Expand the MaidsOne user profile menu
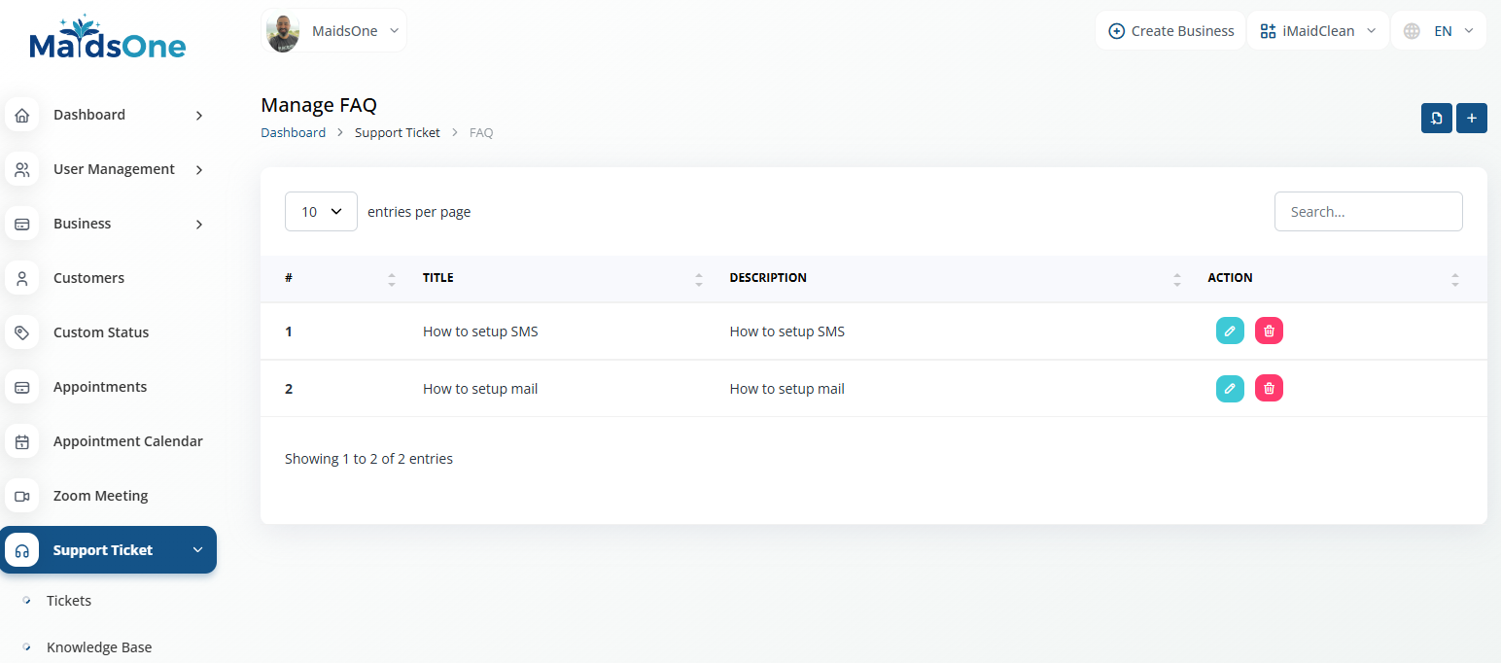1501x663 pixels. tap(334, 31)
